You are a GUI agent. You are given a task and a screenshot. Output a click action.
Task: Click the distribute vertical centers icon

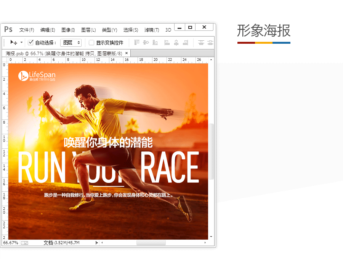210,42
